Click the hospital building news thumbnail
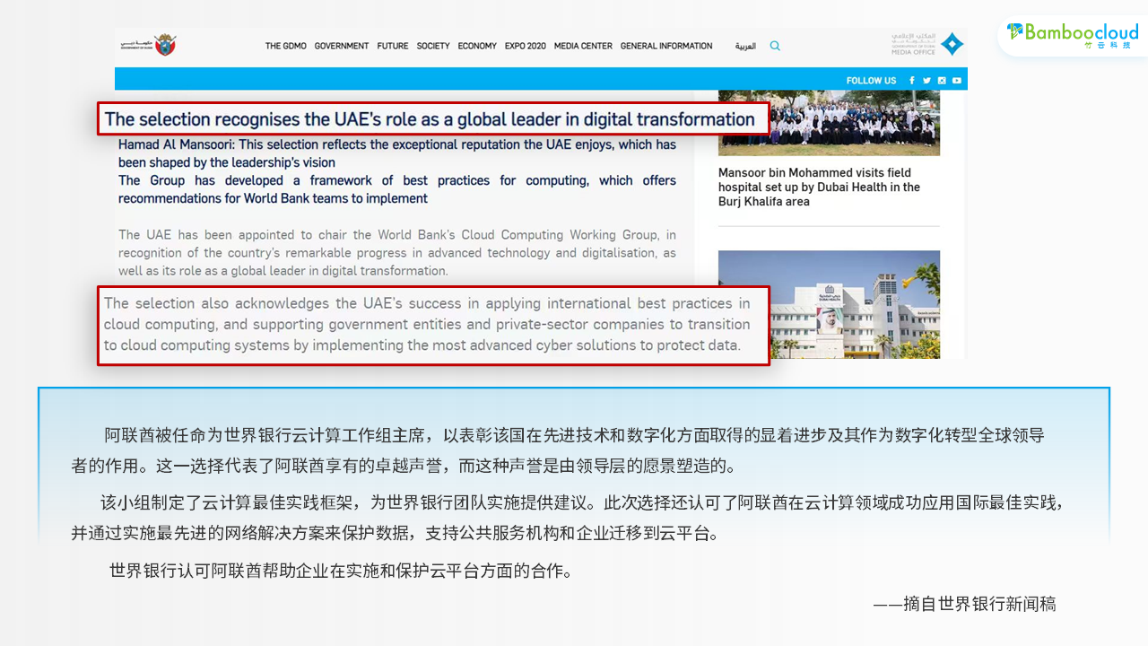The height and width of the screenshot is (646, 1148). point(829,304)
